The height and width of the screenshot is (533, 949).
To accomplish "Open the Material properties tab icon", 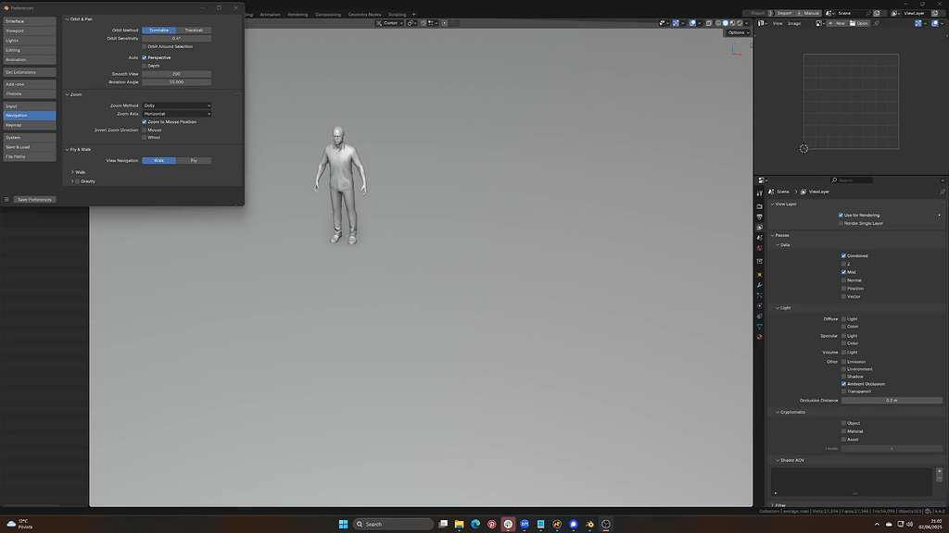I will click(x=760, y=337).
